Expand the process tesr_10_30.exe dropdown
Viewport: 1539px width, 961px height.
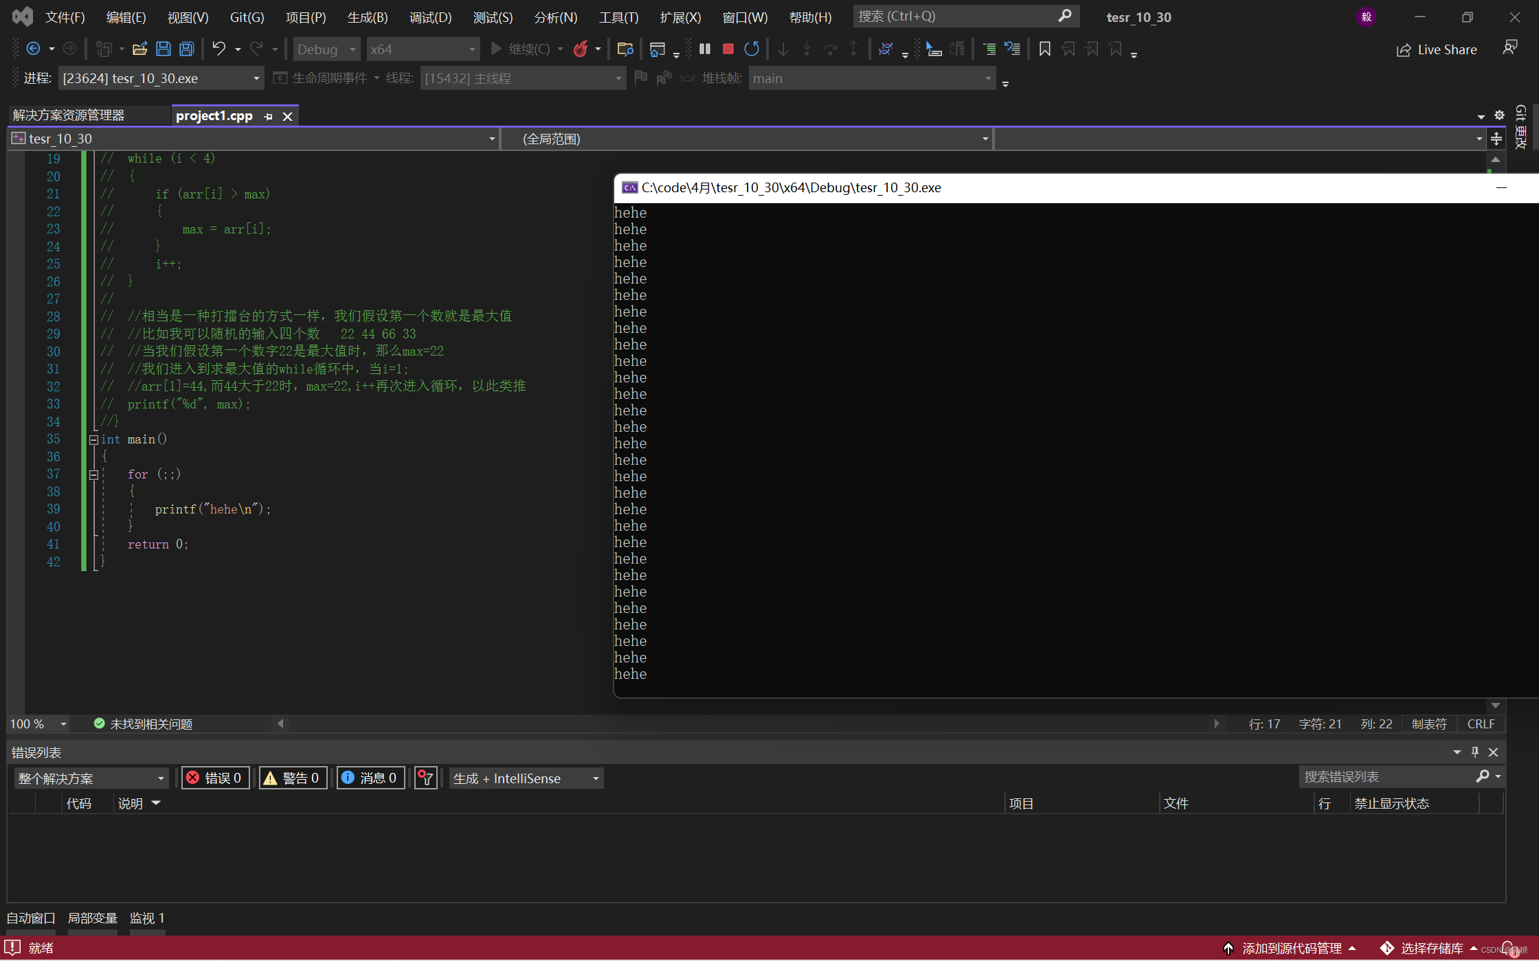coord(161,78)
